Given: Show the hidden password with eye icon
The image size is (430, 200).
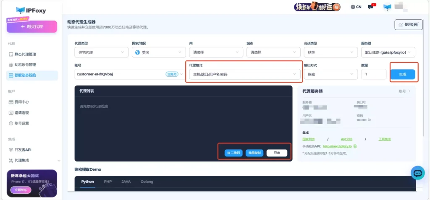Looking at the screenshot, I should click(370, 120).
